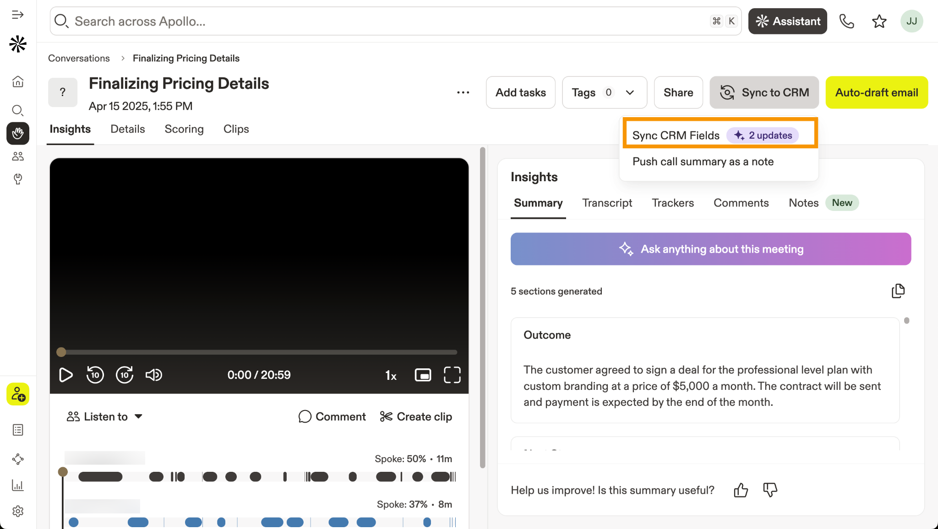Open the JJ user avatar menu
Screen dimensions: 938x529
911,21
